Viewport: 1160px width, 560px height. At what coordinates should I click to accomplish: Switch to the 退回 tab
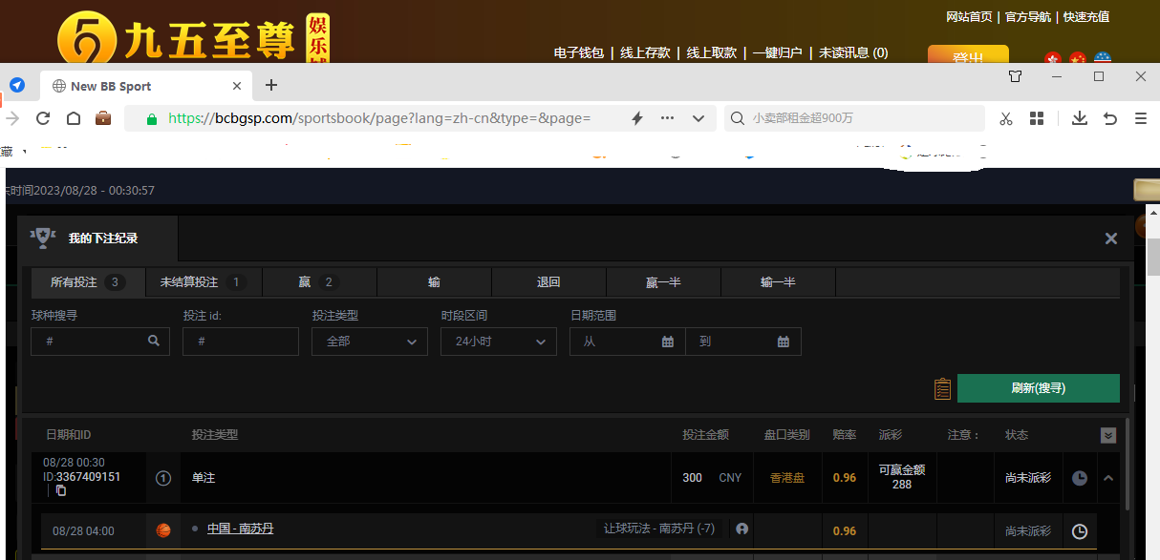[548, 282]
